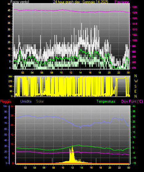The image size is (144, 172).
Task: Click green temperature axis value 25
Action: point(134,122)
